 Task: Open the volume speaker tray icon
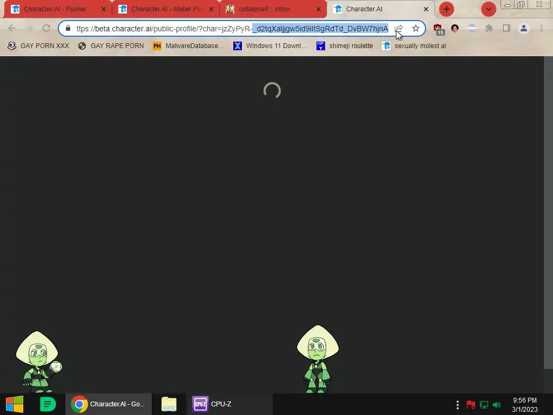point(497,405)
